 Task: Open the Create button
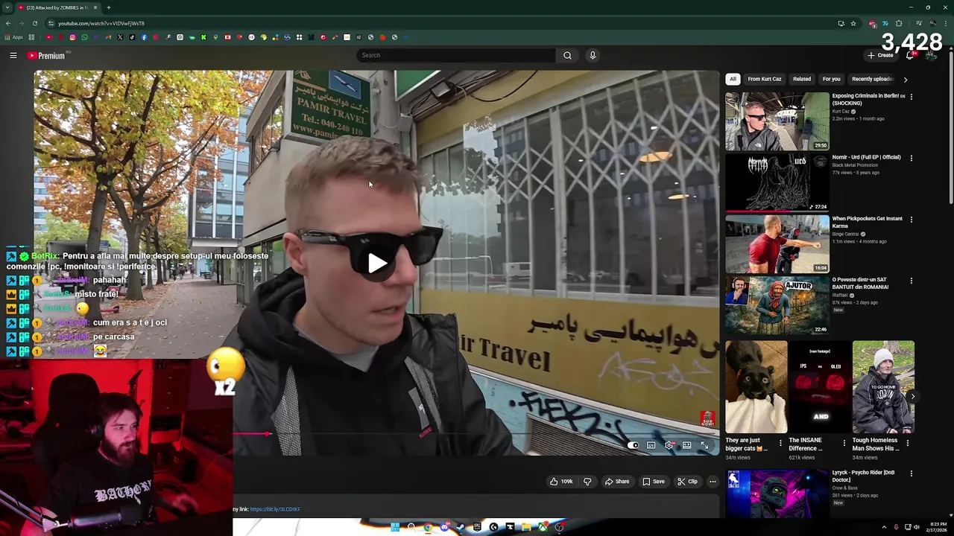tap(880, 55)
